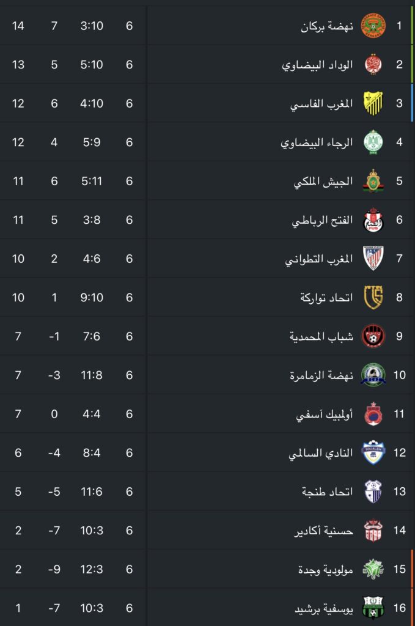The image size is (415, 626).
Task: Click the الفتح الرباطي FUS logo
Action: pos(373,219)
